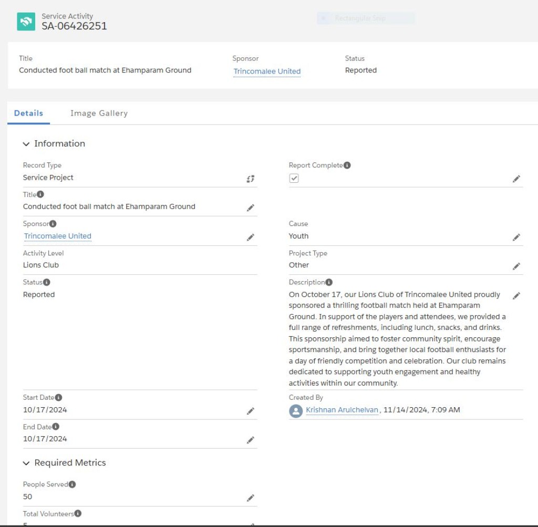
Task: Click the Description paragraph text
Action: click(397, 339)
